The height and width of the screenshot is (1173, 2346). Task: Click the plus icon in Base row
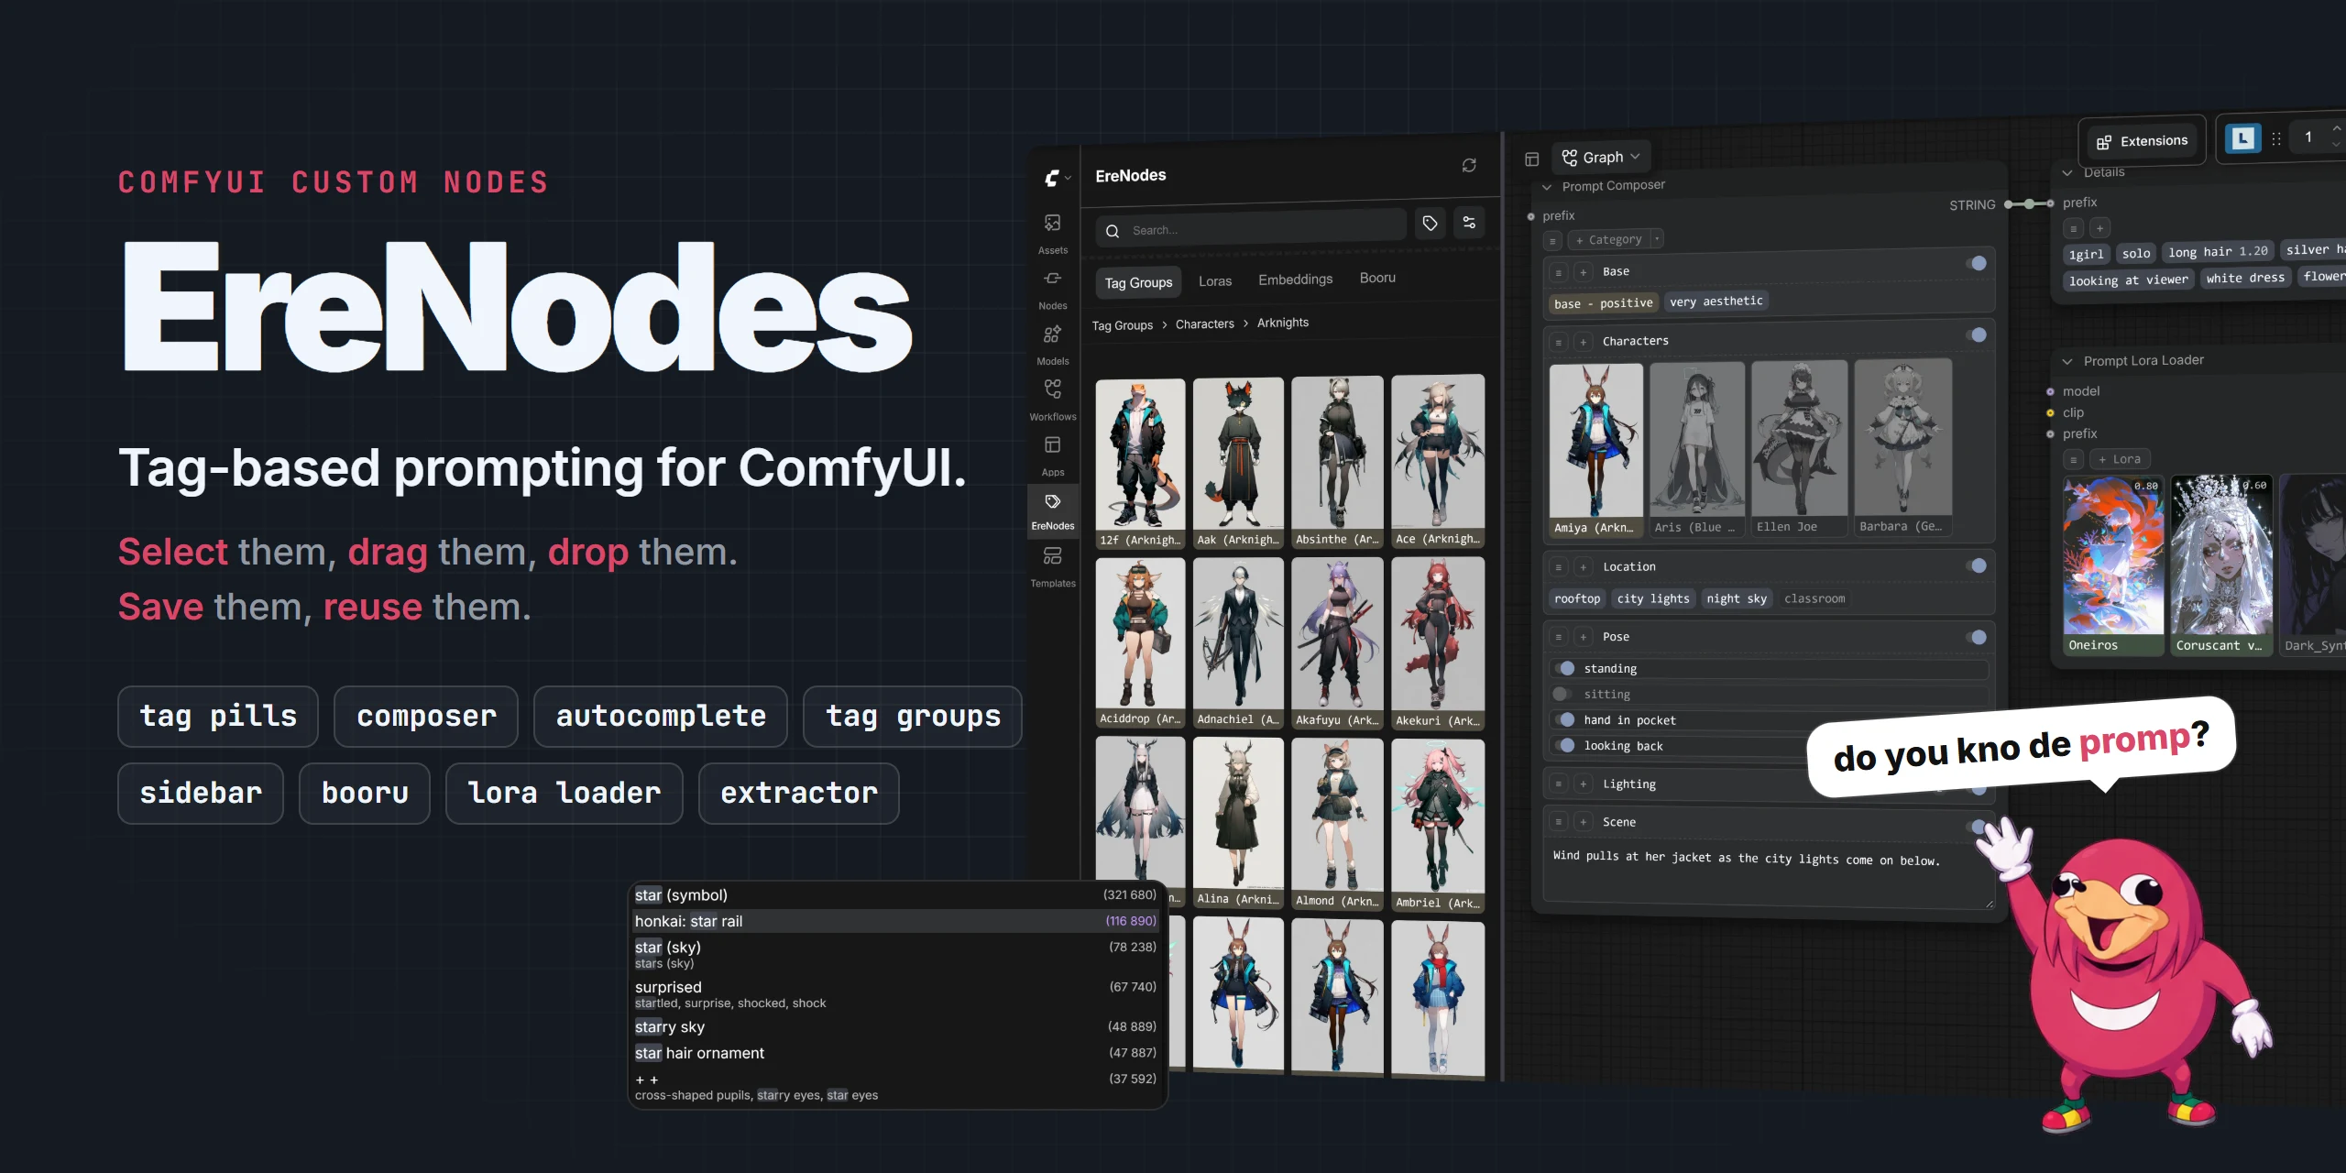(1583, 272)
